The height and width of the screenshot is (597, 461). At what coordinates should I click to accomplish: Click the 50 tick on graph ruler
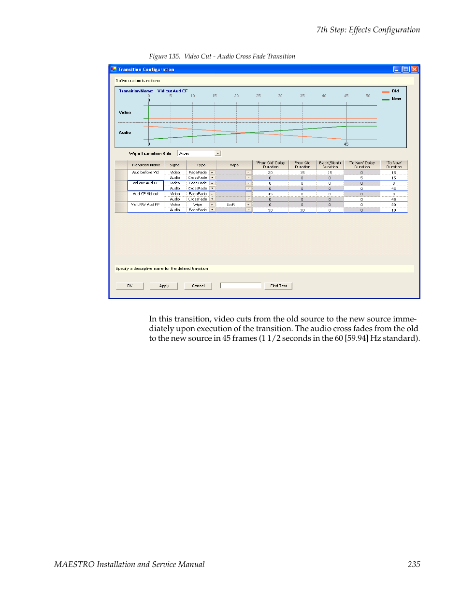(x=368, y=96)
